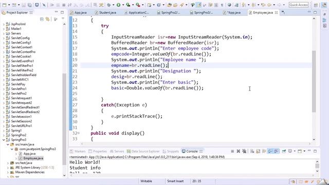Screen dimensions: 329x185
Task: Click the Smart Insert status bar entry
Action: [175, 181]
